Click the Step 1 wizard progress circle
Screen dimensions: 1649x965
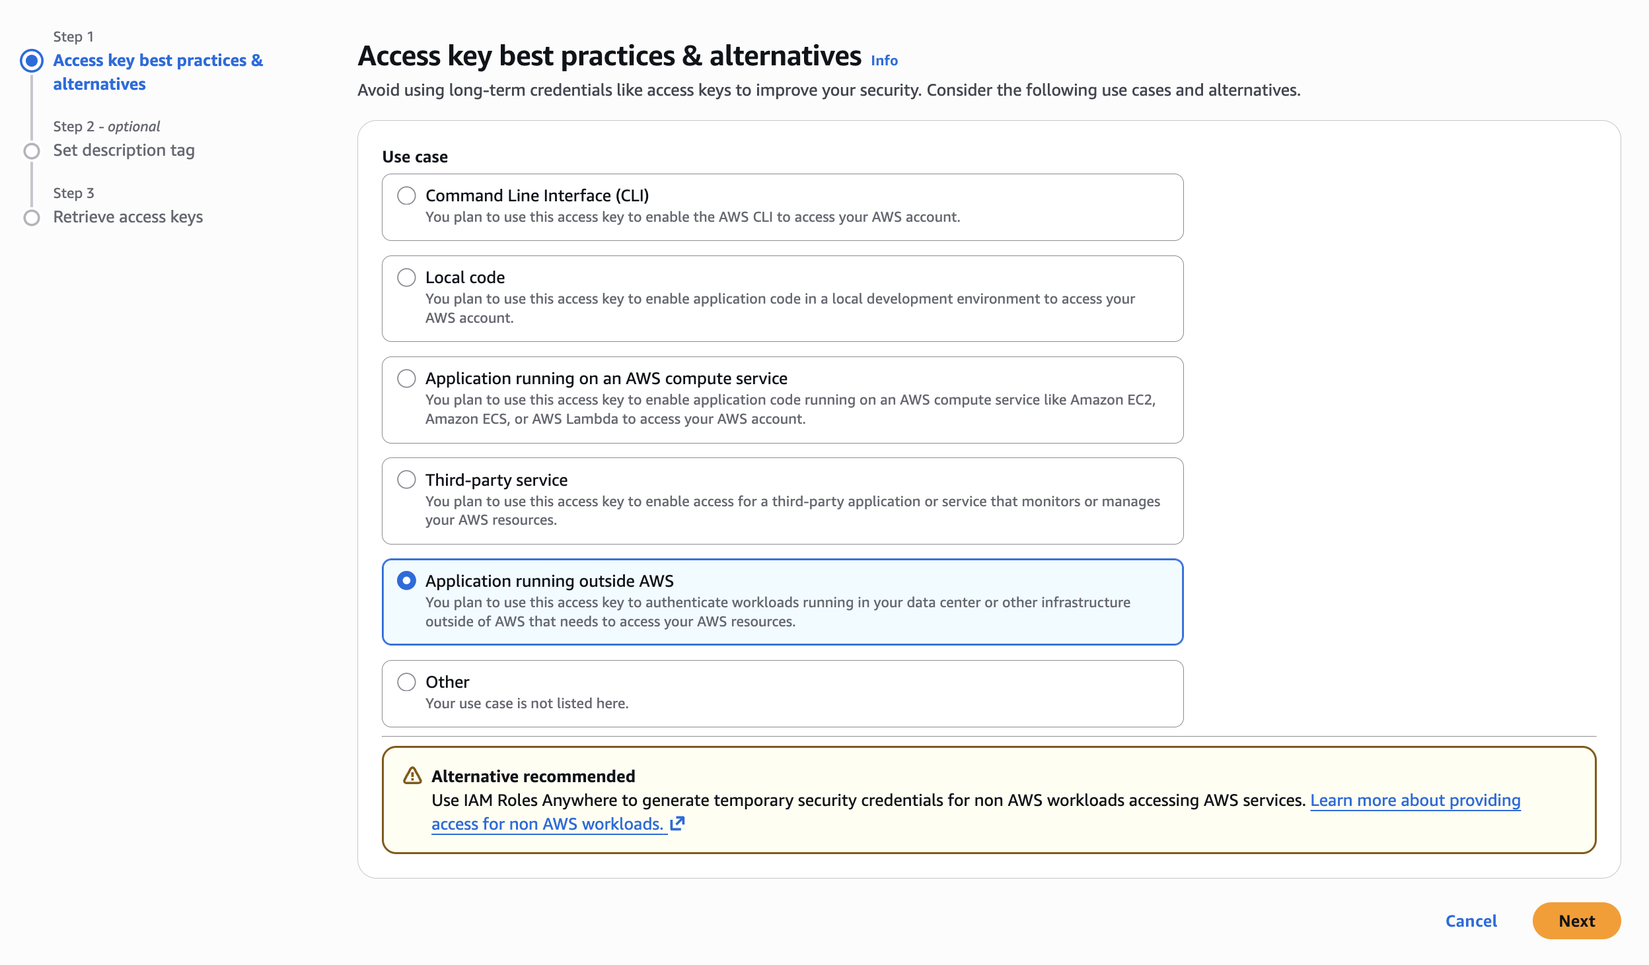[32, 61]
